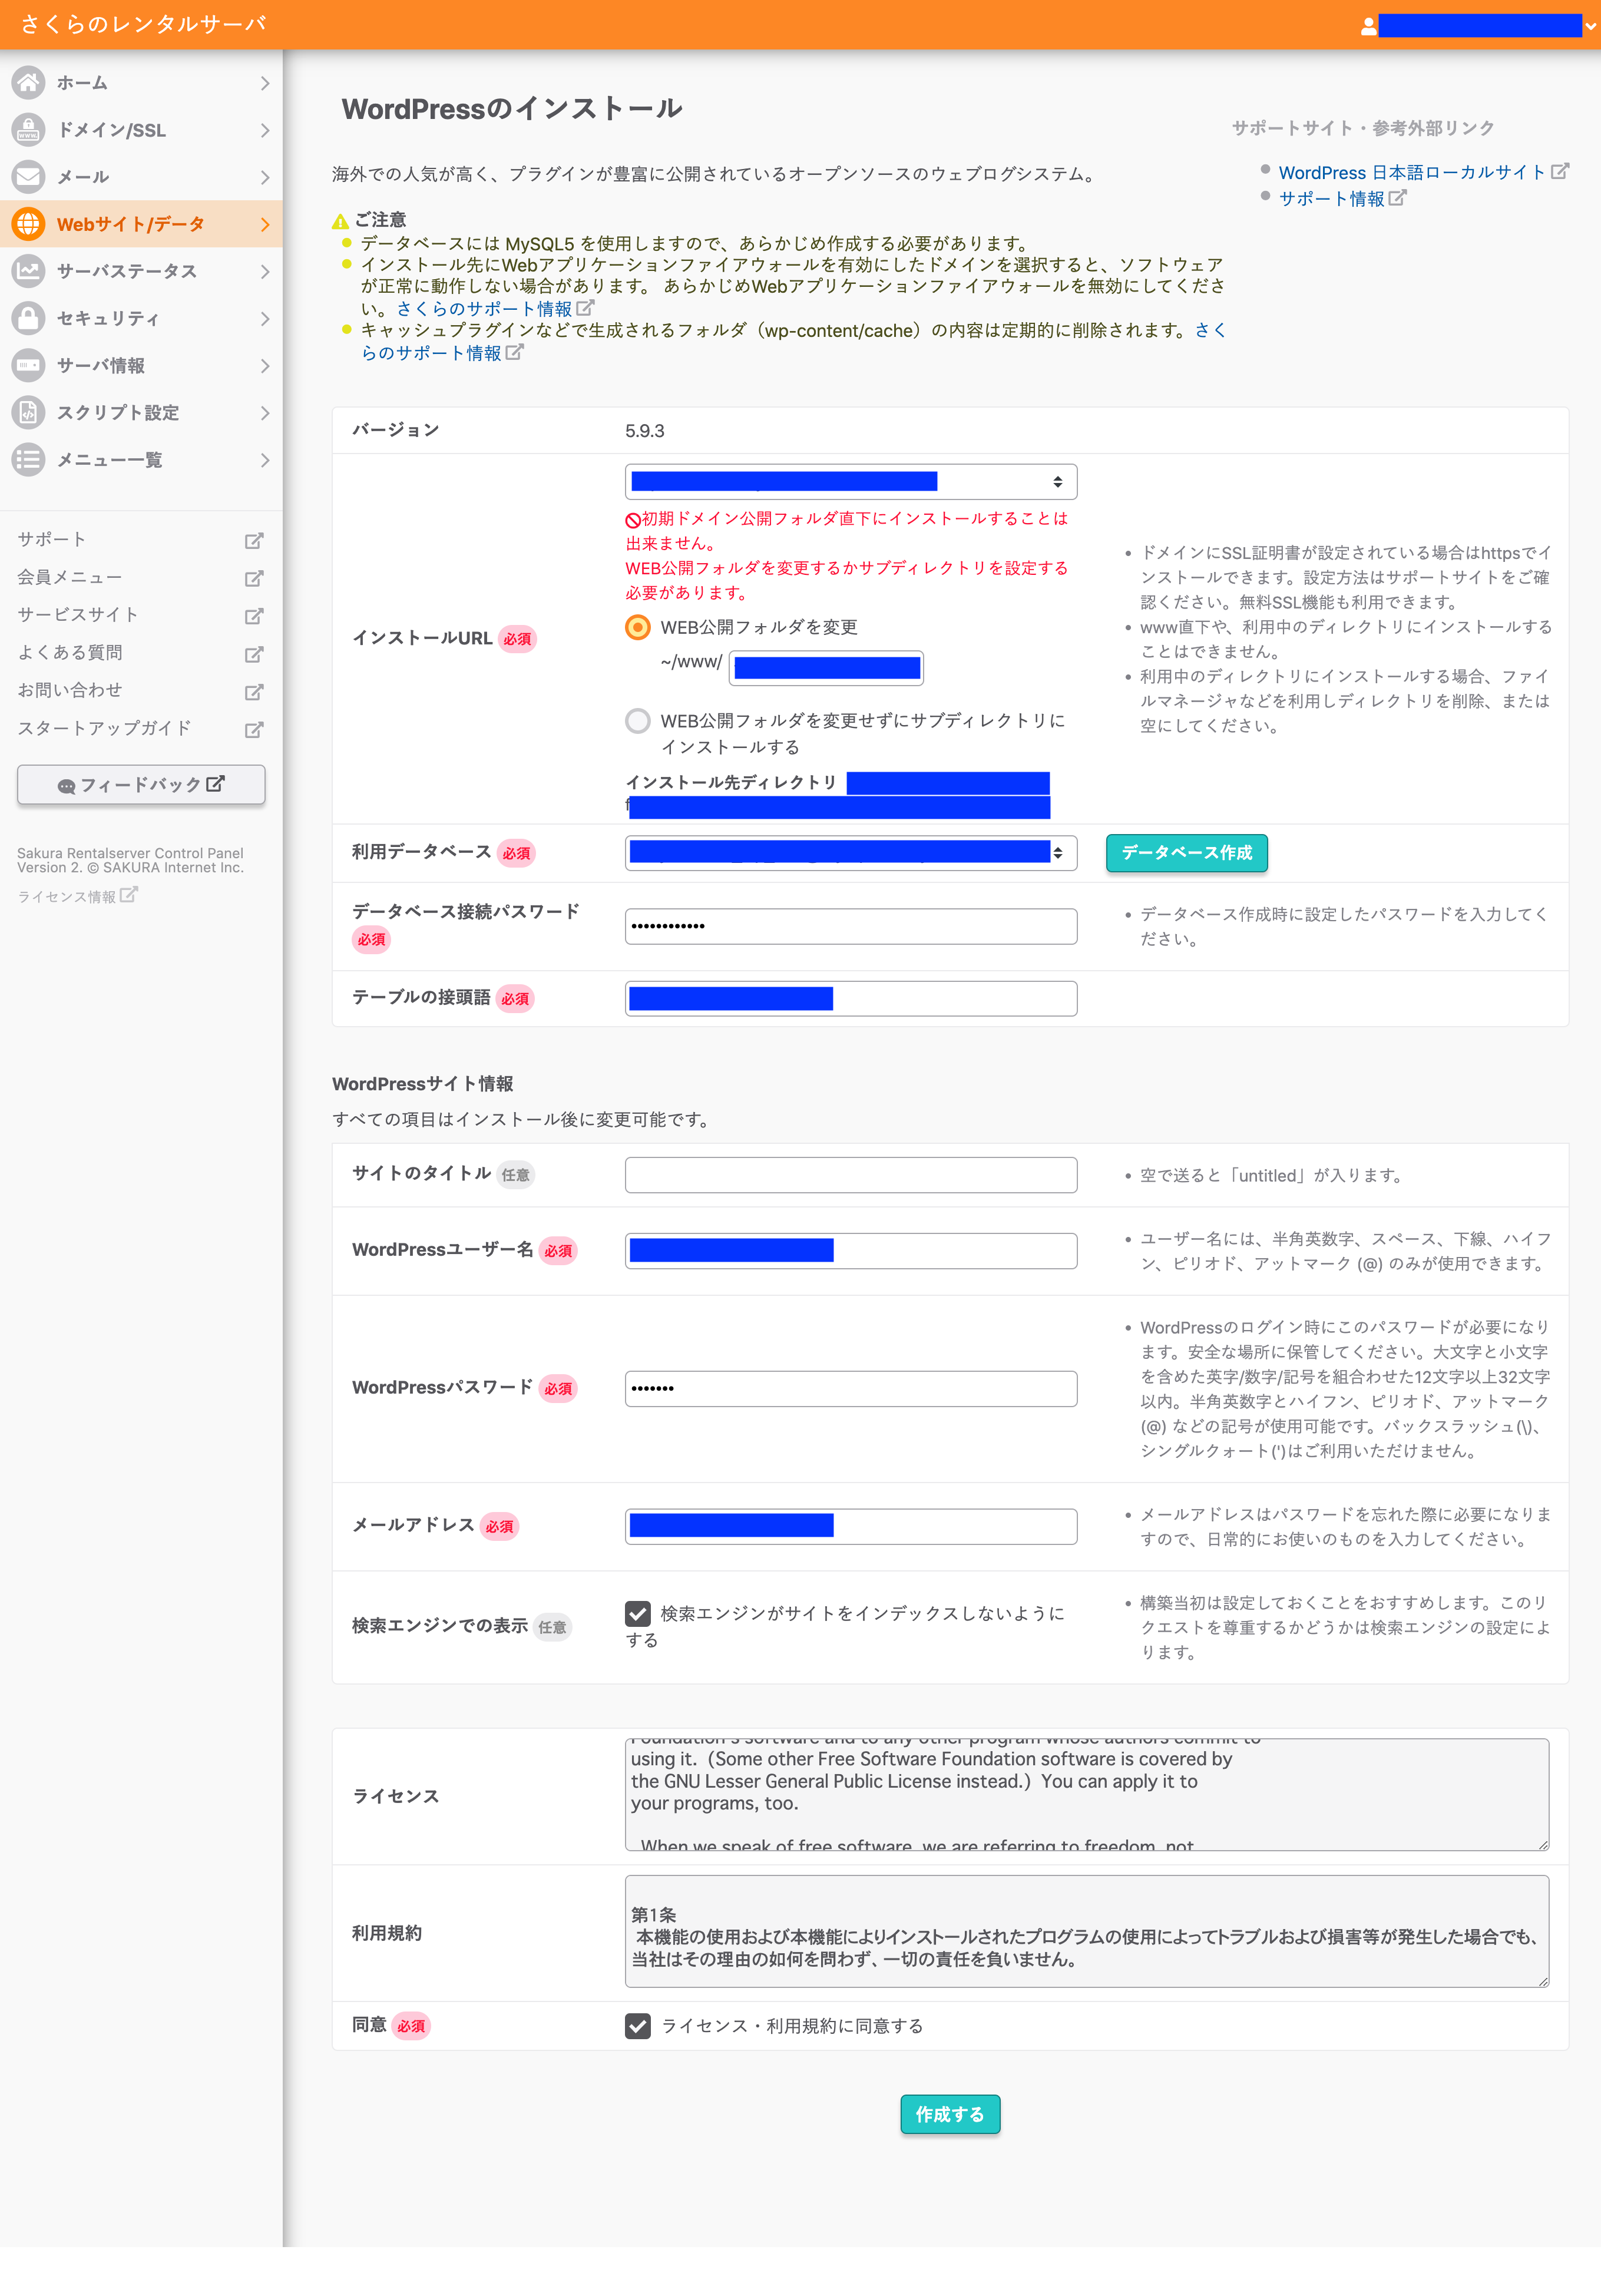Click external-link icon next to 会員メニュー
The height and width of the screenshot is (2296, 1601).
click(x=254, y=578)
